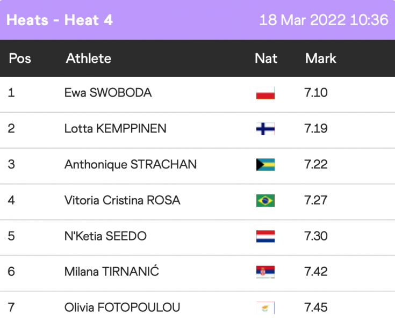Screen dimensions: 395x322
Task: Click the Pos column header
Action: [20, 58]
